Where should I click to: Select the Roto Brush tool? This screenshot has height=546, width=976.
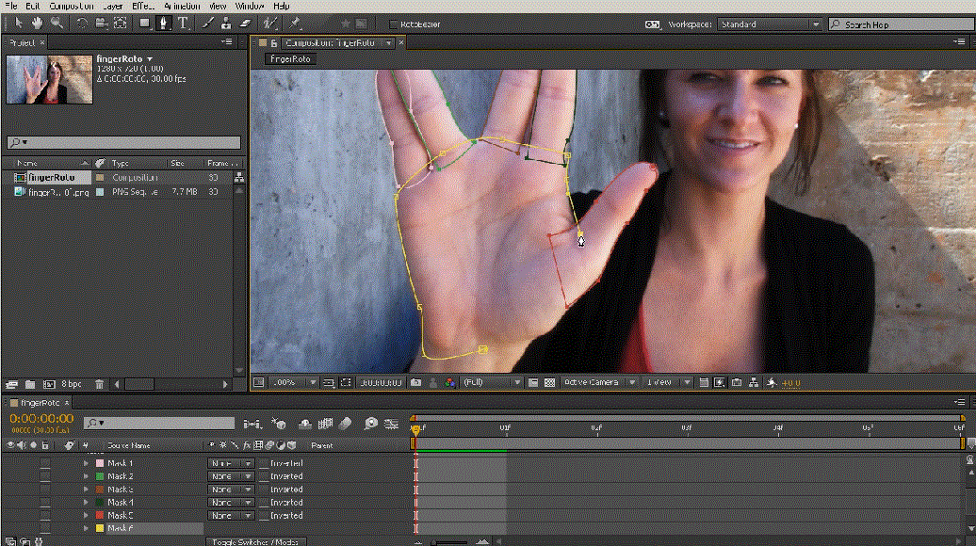pos(269,24)
